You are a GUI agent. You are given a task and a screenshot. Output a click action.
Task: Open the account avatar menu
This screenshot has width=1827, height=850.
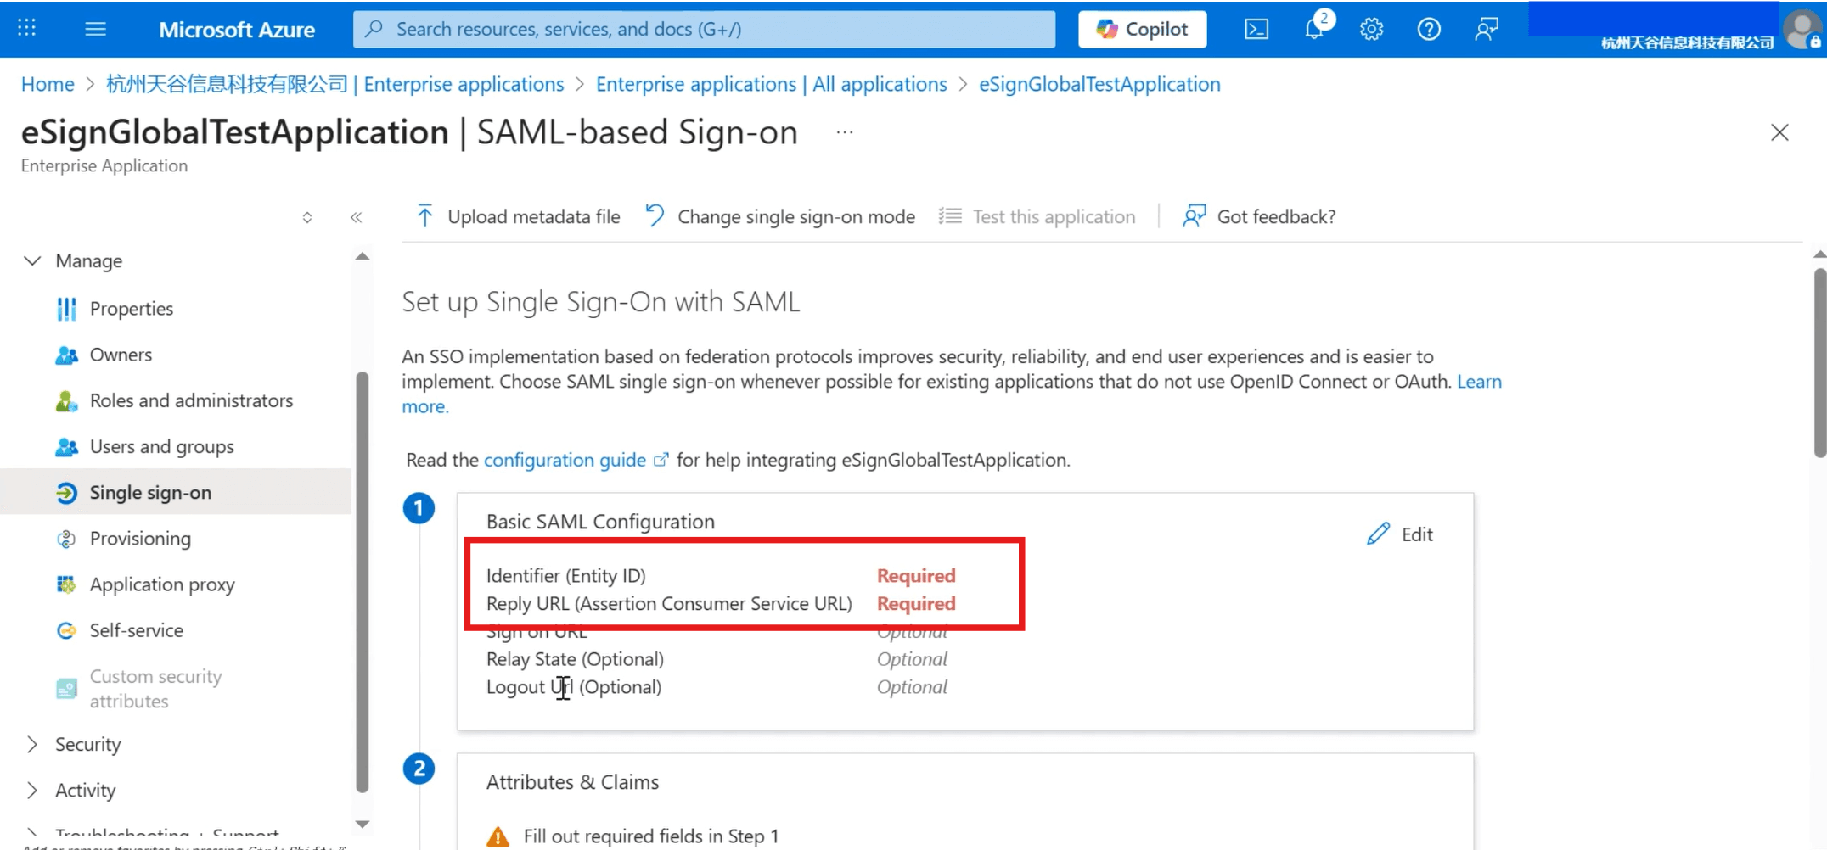1802,30
